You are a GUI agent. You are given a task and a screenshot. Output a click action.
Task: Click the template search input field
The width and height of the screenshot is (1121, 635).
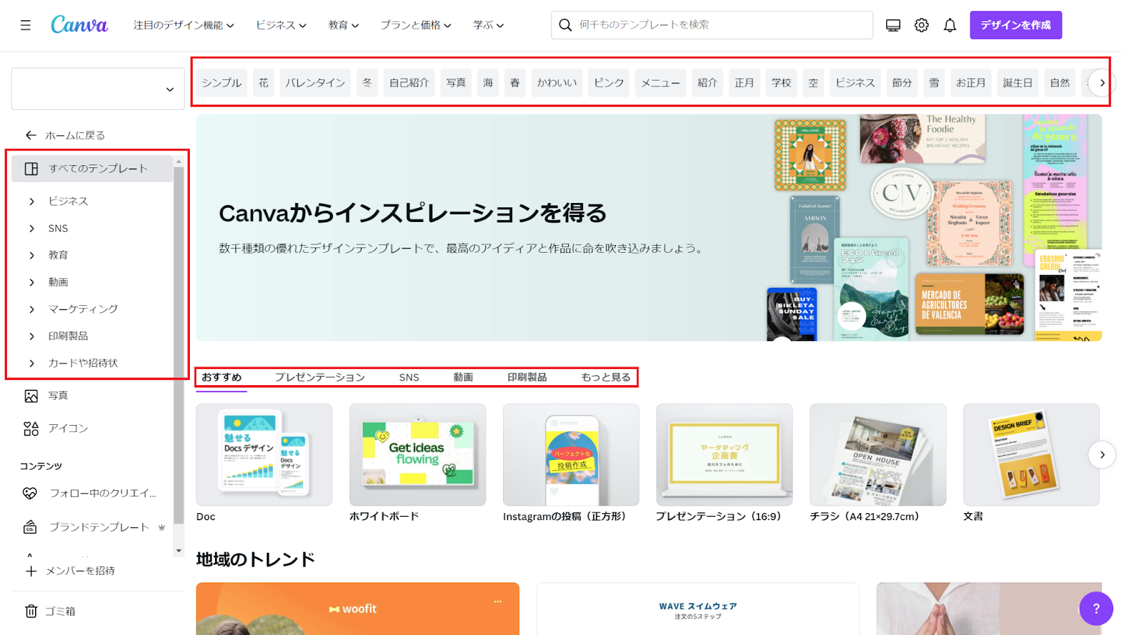[x=715, y=25]
